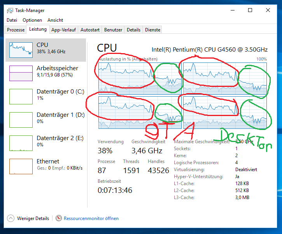This screenshot has height=234, width=282.
Task: Click the Betriebszeit value 0:07:13:46
Action: 115,190
